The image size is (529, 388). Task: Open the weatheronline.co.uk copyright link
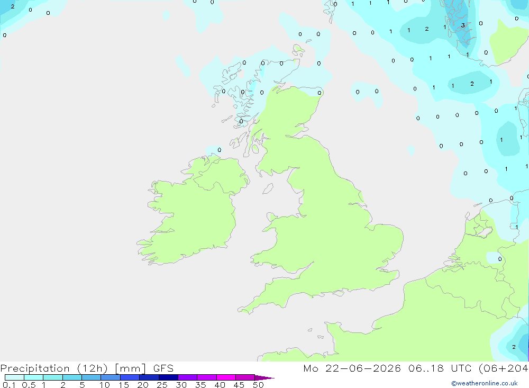(485, 383)
